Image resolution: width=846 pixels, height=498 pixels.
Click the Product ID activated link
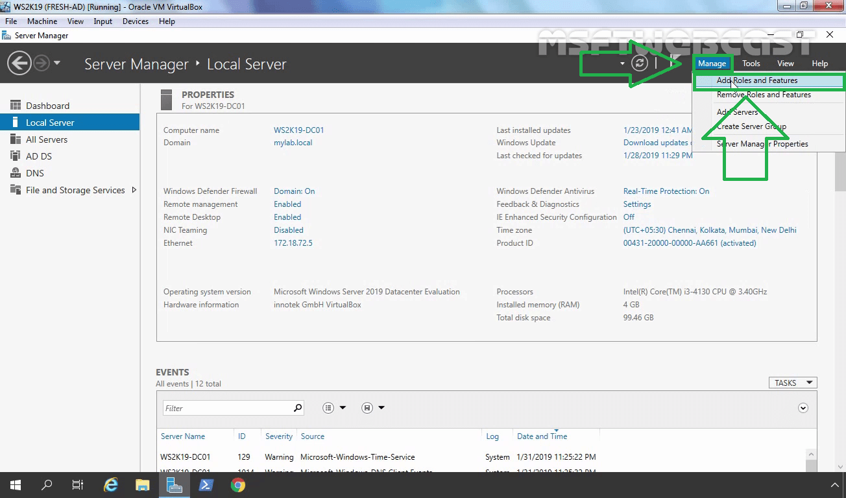[x=690, y=243]
